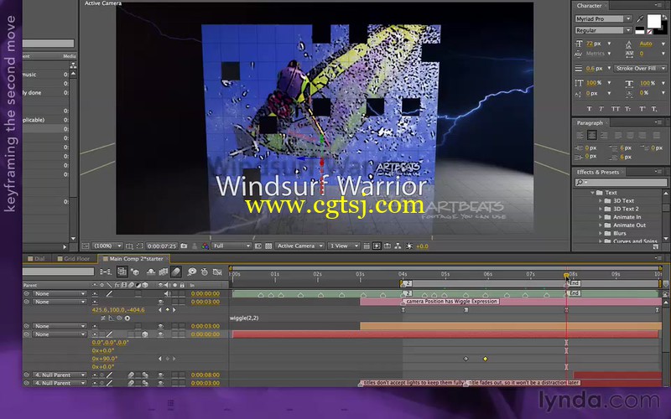Select the Paragraph panel tab
Viewport: 671px width, 419px height.
(x=590, y=122)
